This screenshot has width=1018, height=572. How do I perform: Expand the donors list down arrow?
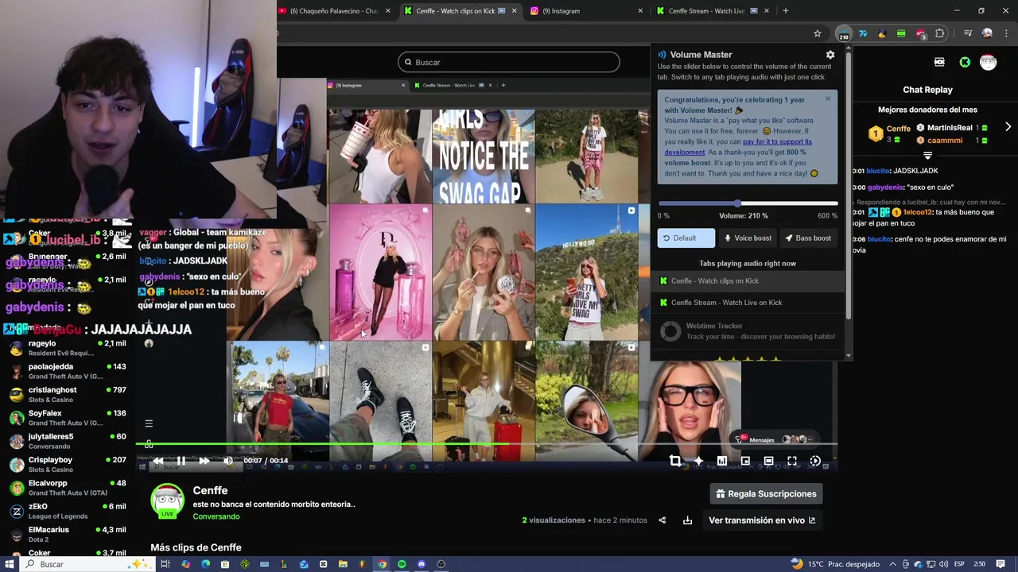click(927, 156)
